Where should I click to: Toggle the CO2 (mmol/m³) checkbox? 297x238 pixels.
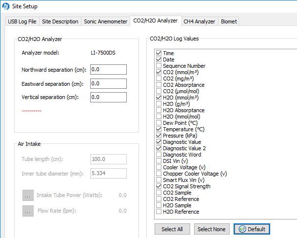(158, 72)
